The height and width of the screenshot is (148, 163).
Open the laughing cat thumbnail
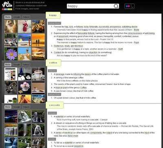click(x=11, y=27)
